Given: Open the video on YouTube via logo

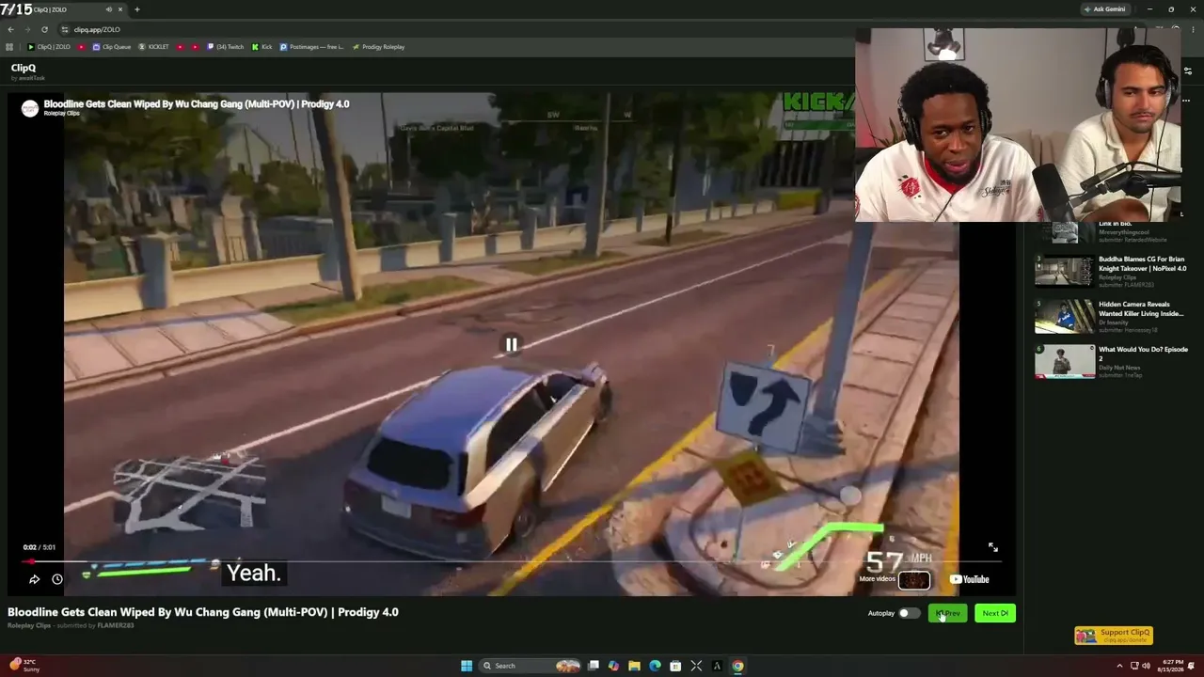Looking at the screenshot, I should (970, 579).
